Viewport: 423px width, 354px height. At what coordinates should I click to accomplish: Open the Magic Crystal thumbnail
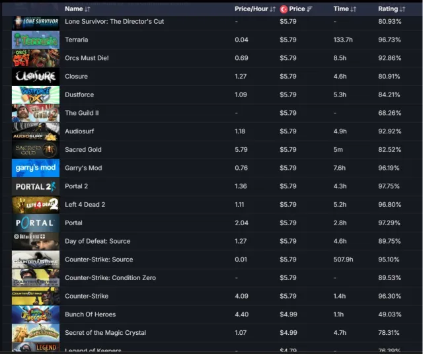[36, 333]
